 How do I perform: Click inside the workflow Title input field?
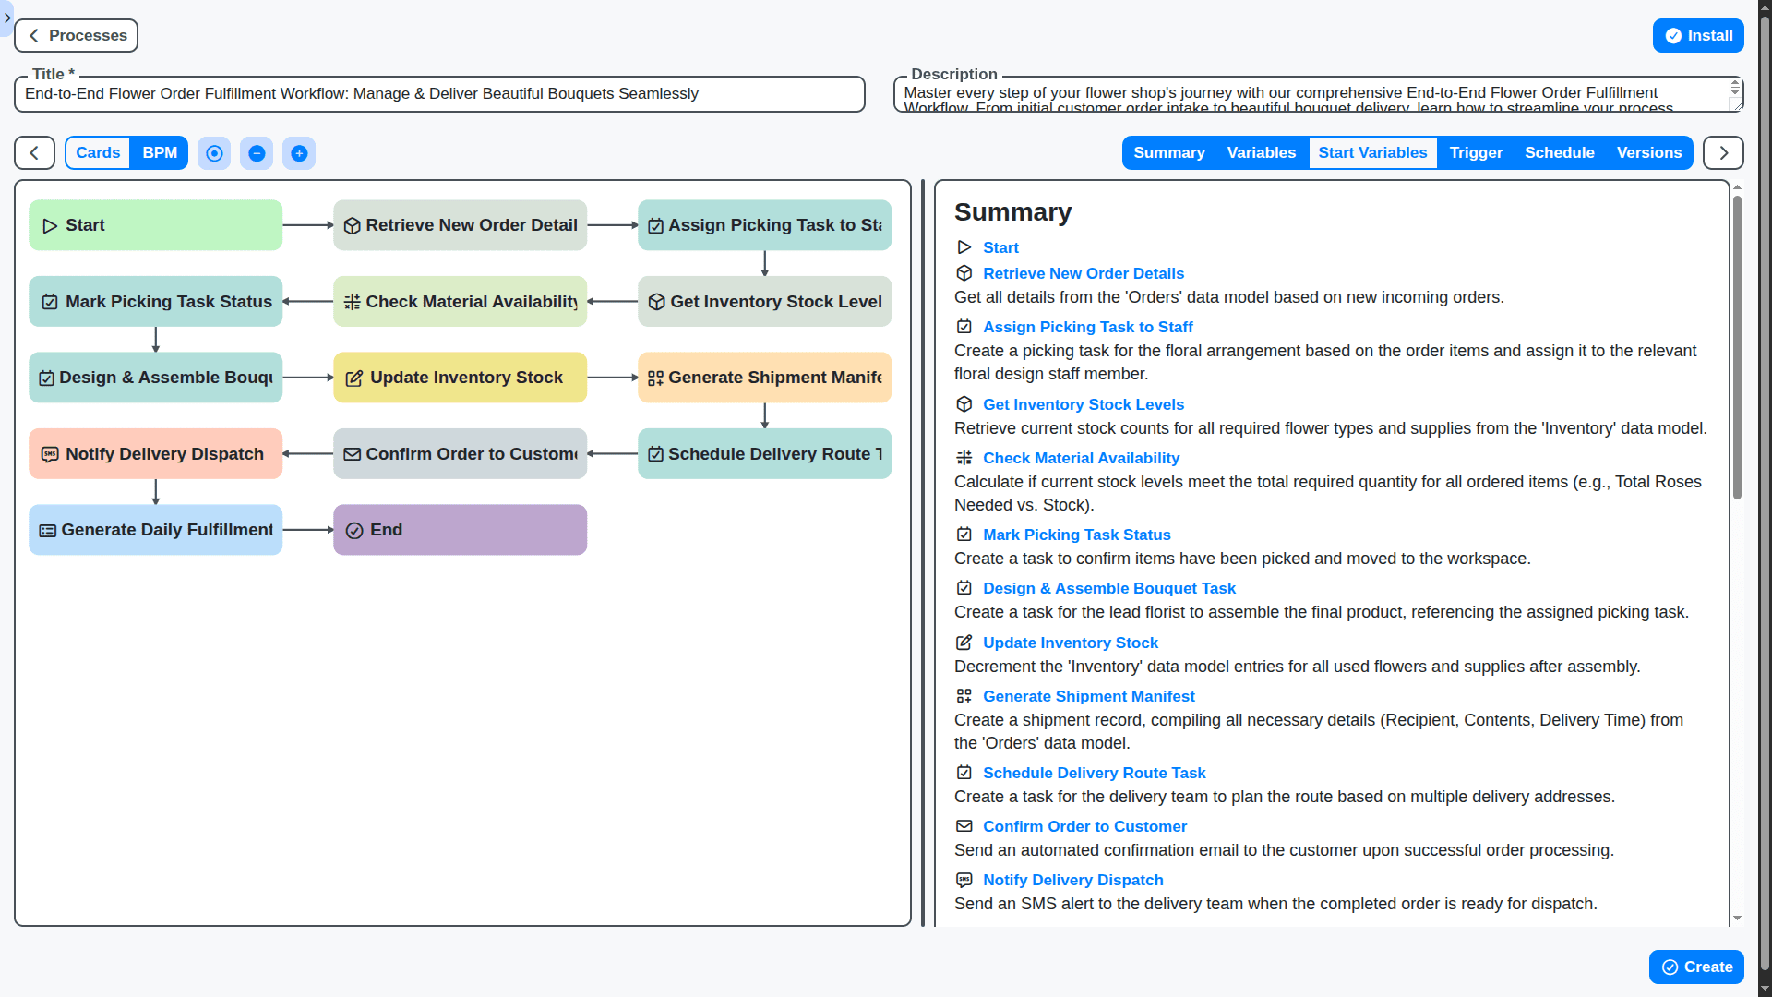coord(438,93)
